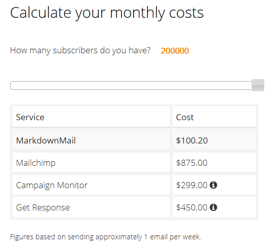Click the $875.00 Mailchimp cost

coord(191,163)
